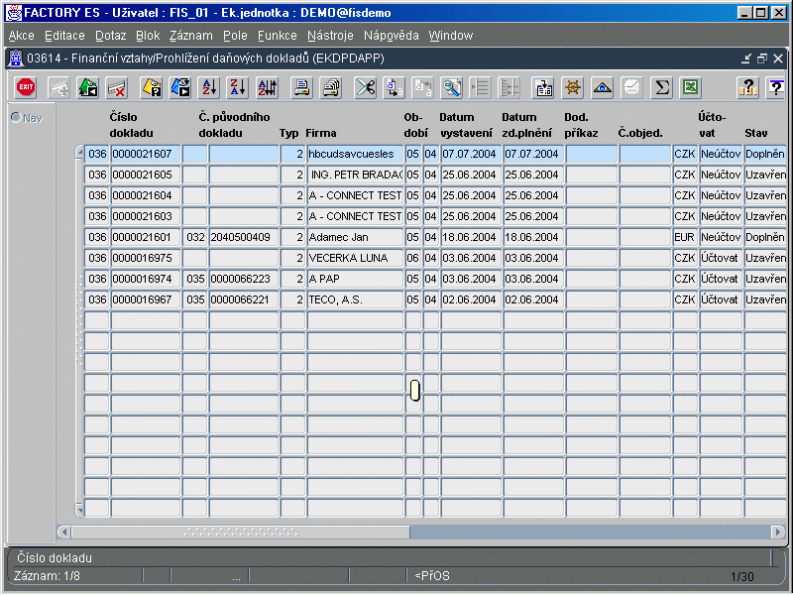Click the horizontal scrollbar right arrow
This screenshot has height=595, width=793.
click(778, 533)
